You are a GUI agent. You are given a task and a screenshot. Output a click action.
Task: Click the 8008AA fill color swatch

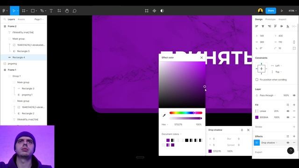257,117
